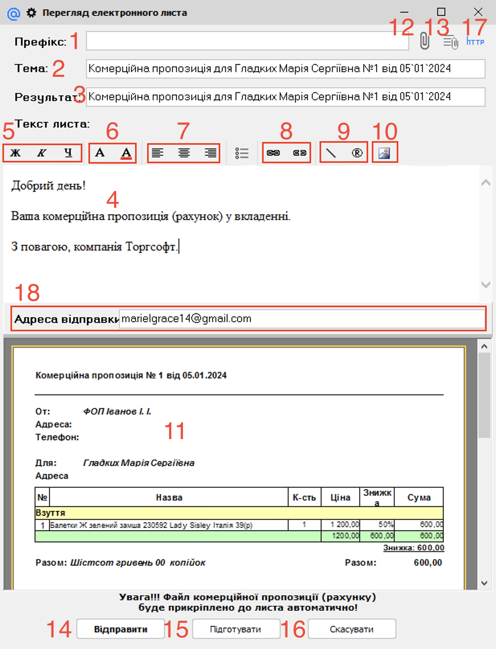Click the HTTP icon
Image resolution: width=496 pixels, height=649 pixels.
tap(475, 41)
